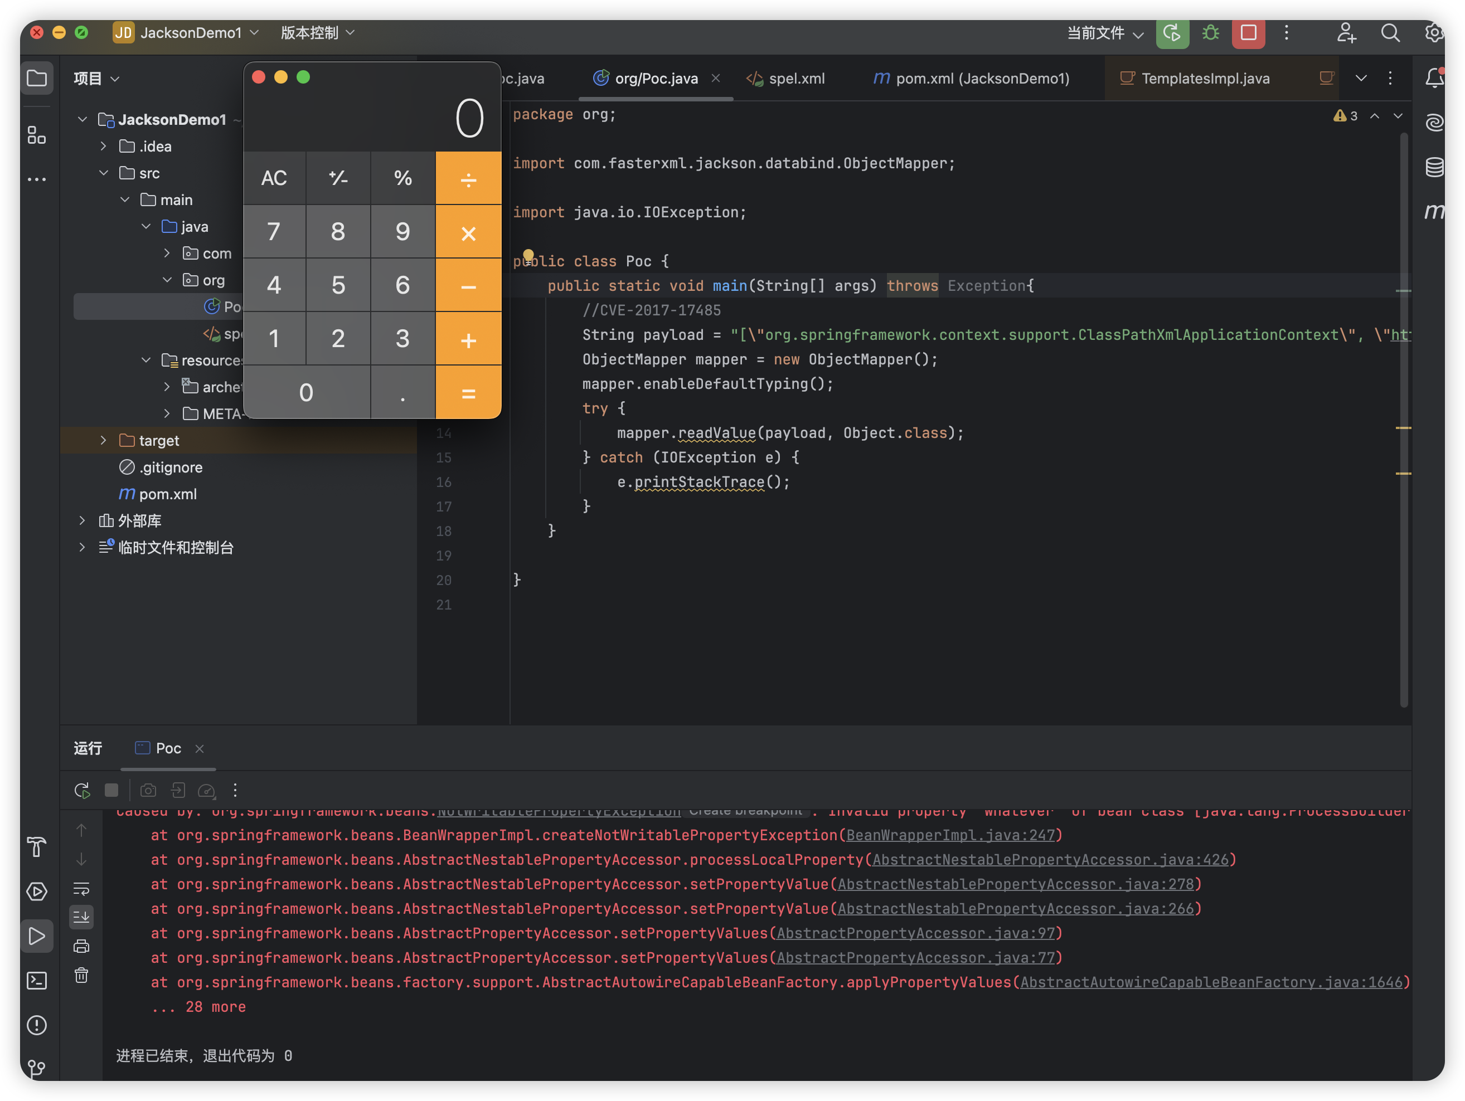Screen dimensions: 1465x1101
Task: Click the divide key in Calculator
Action: (468, 178)
